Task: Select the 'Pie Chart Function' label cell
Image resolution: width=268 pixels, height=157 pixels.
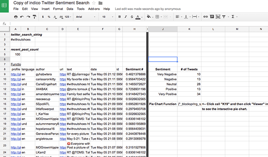Action: (163, 104)
